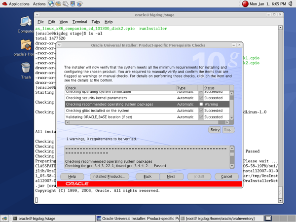Toggle the checkbox for security kernel parameters
Screen dimensions: 296x222
pyautogui.click(x=201, y=98)
